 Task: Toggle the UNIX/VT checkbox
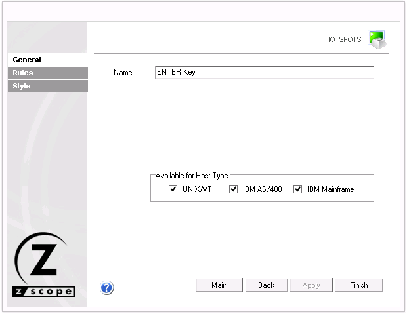[173, 189]
